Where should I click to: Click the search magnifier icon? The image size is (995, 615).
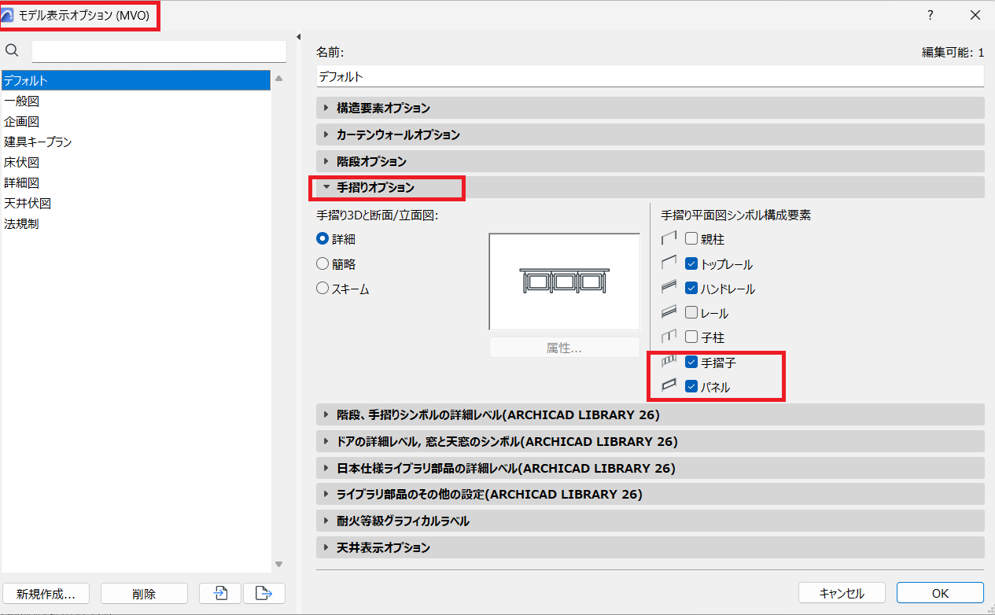12,51
